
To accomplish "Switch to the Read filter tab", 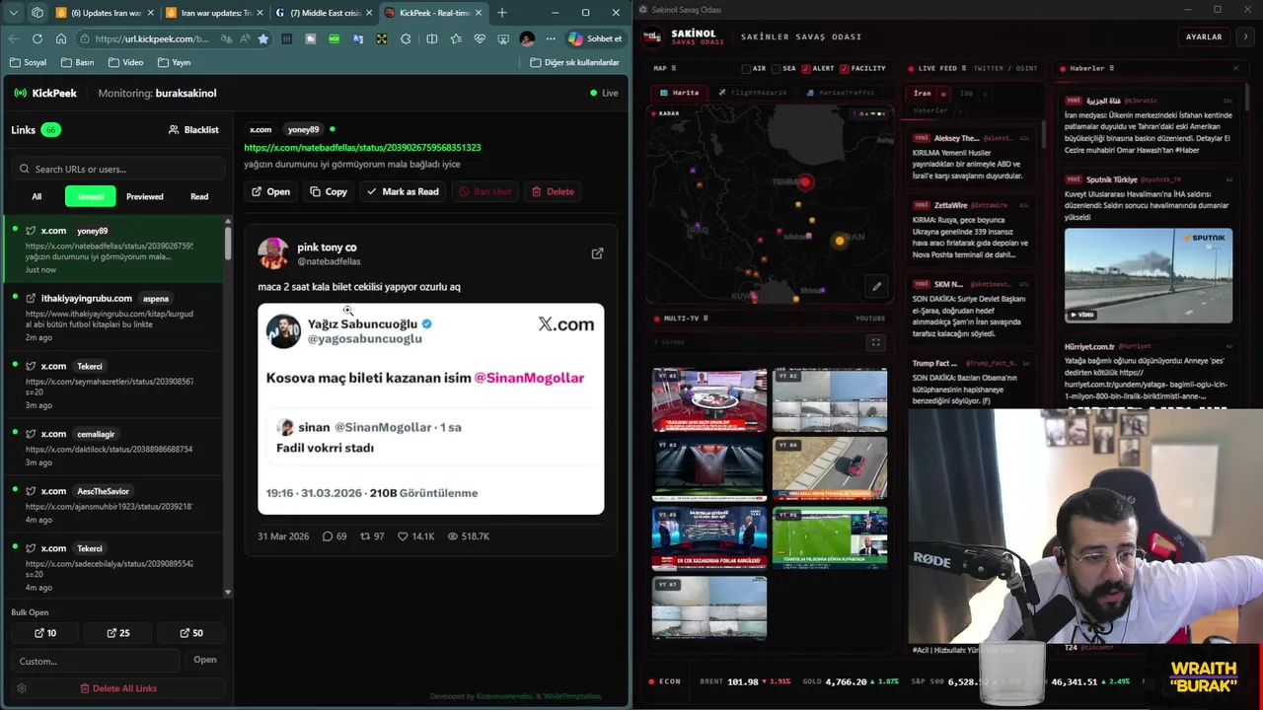I will coord(199,196).
